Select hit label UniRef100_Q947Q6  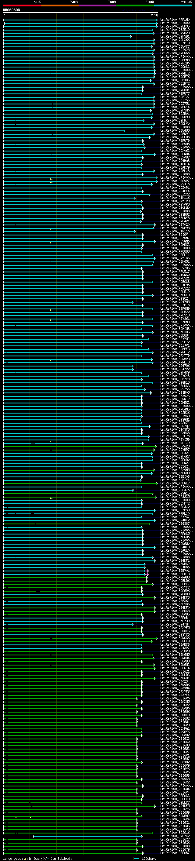click(175, 366)
